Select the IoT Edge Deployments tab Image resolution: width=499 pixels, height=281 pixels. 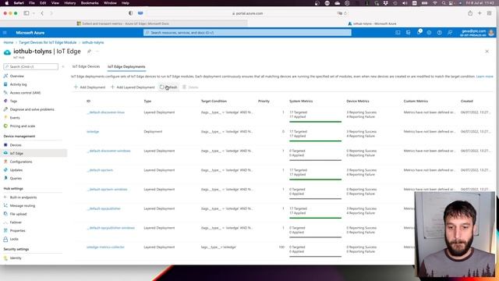126,66
